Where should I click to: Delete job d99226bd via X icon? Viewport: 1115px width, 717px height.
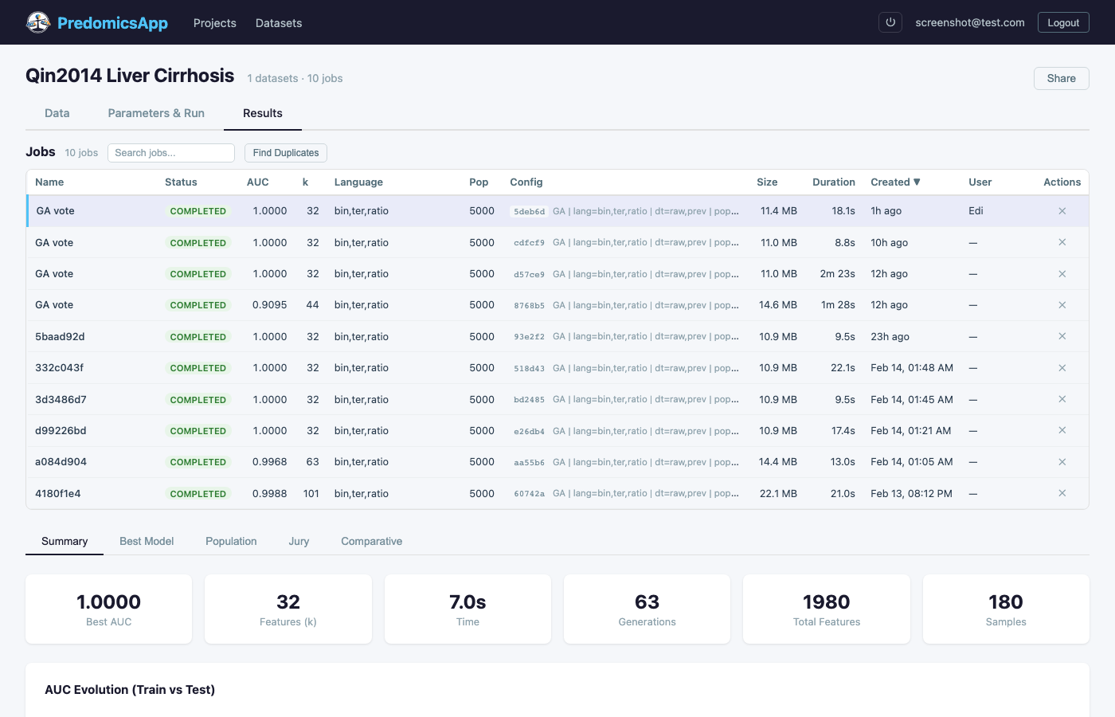tap(1062, 430)
